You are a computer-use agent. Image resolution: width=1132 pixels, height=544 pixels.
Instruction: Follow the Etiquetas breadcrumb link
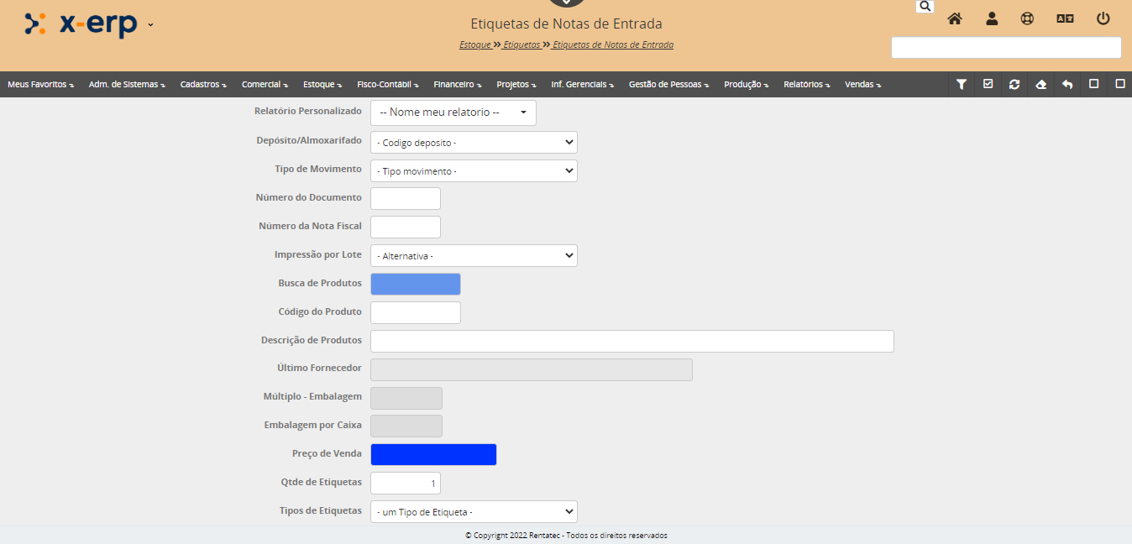(x=522, y=44)
